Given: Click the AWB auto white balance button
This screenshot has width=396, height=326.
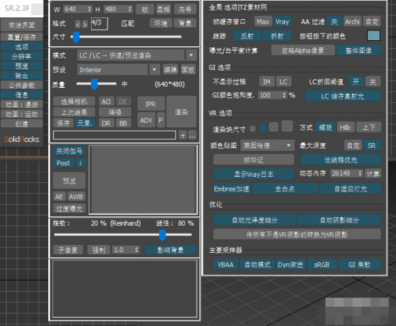Looking at the screenshot, I should [x=76, y=197].
